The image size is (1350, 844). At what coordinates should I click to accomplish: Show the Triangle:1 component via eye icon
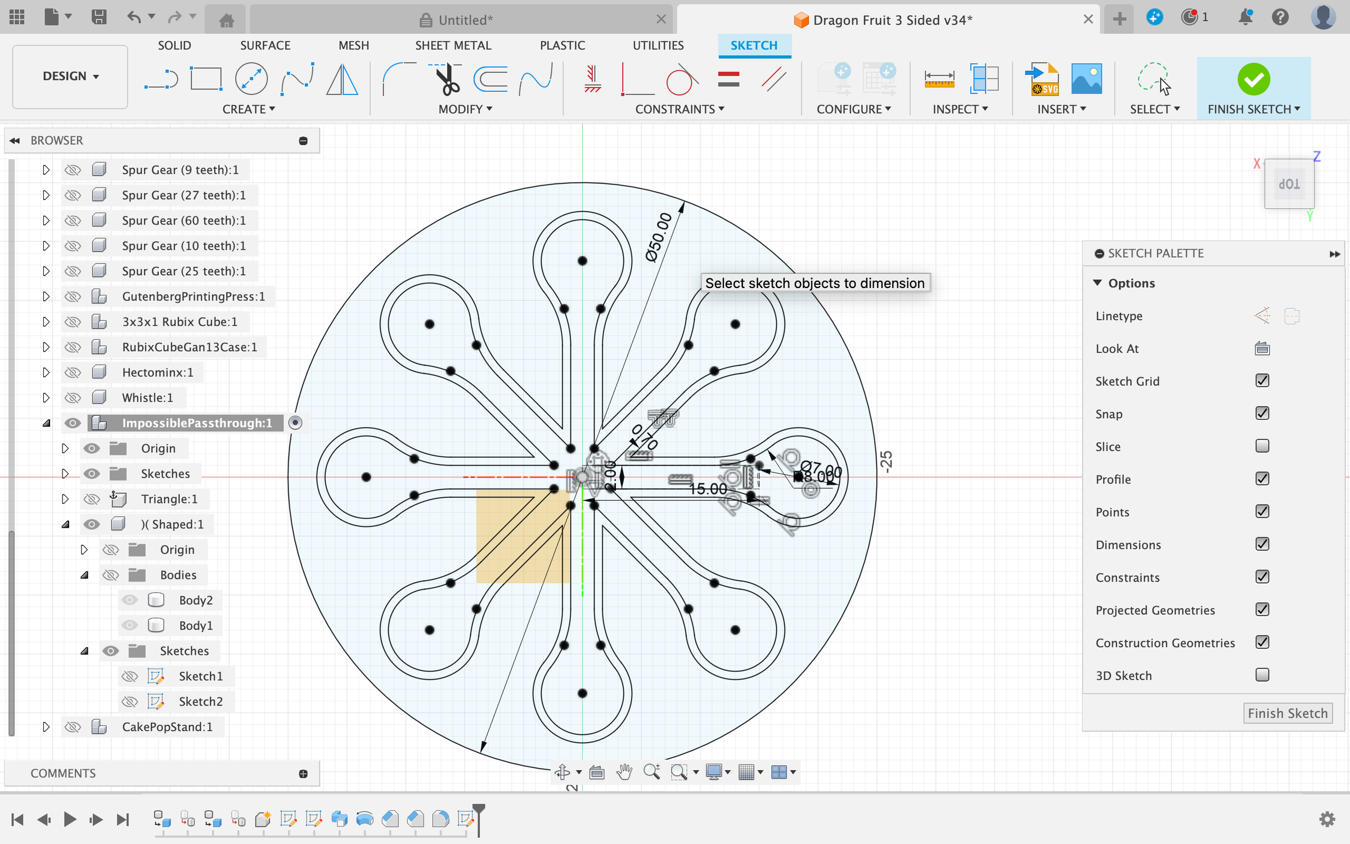pyautogui.click(x=92, y=499)
